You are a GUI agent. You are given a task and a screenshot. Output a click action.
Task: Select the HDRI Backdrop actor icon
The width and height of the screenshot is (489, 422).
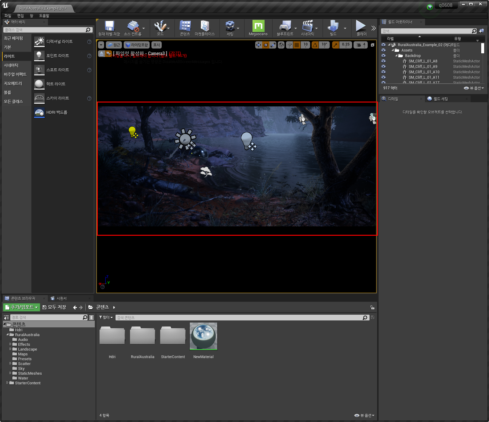[39, 112]
